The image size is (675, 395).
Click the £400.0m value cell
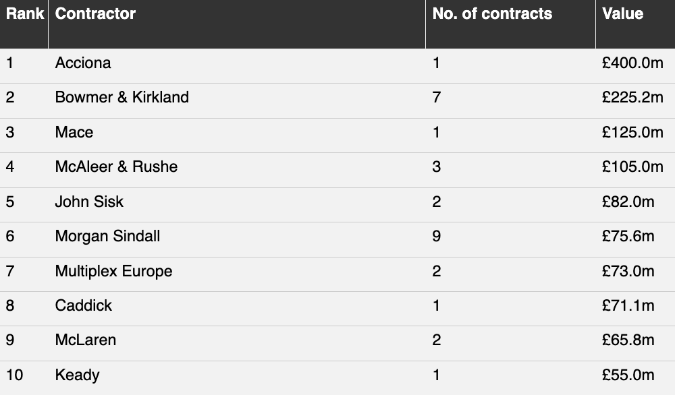[632, 63]
